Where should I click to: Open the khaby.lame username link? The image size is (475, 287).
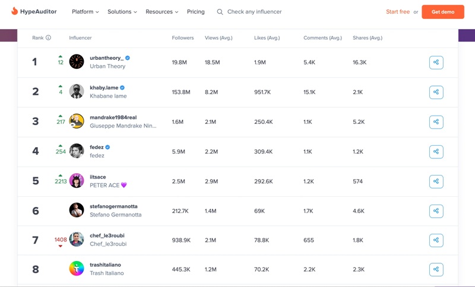click(x=104, y=88)
